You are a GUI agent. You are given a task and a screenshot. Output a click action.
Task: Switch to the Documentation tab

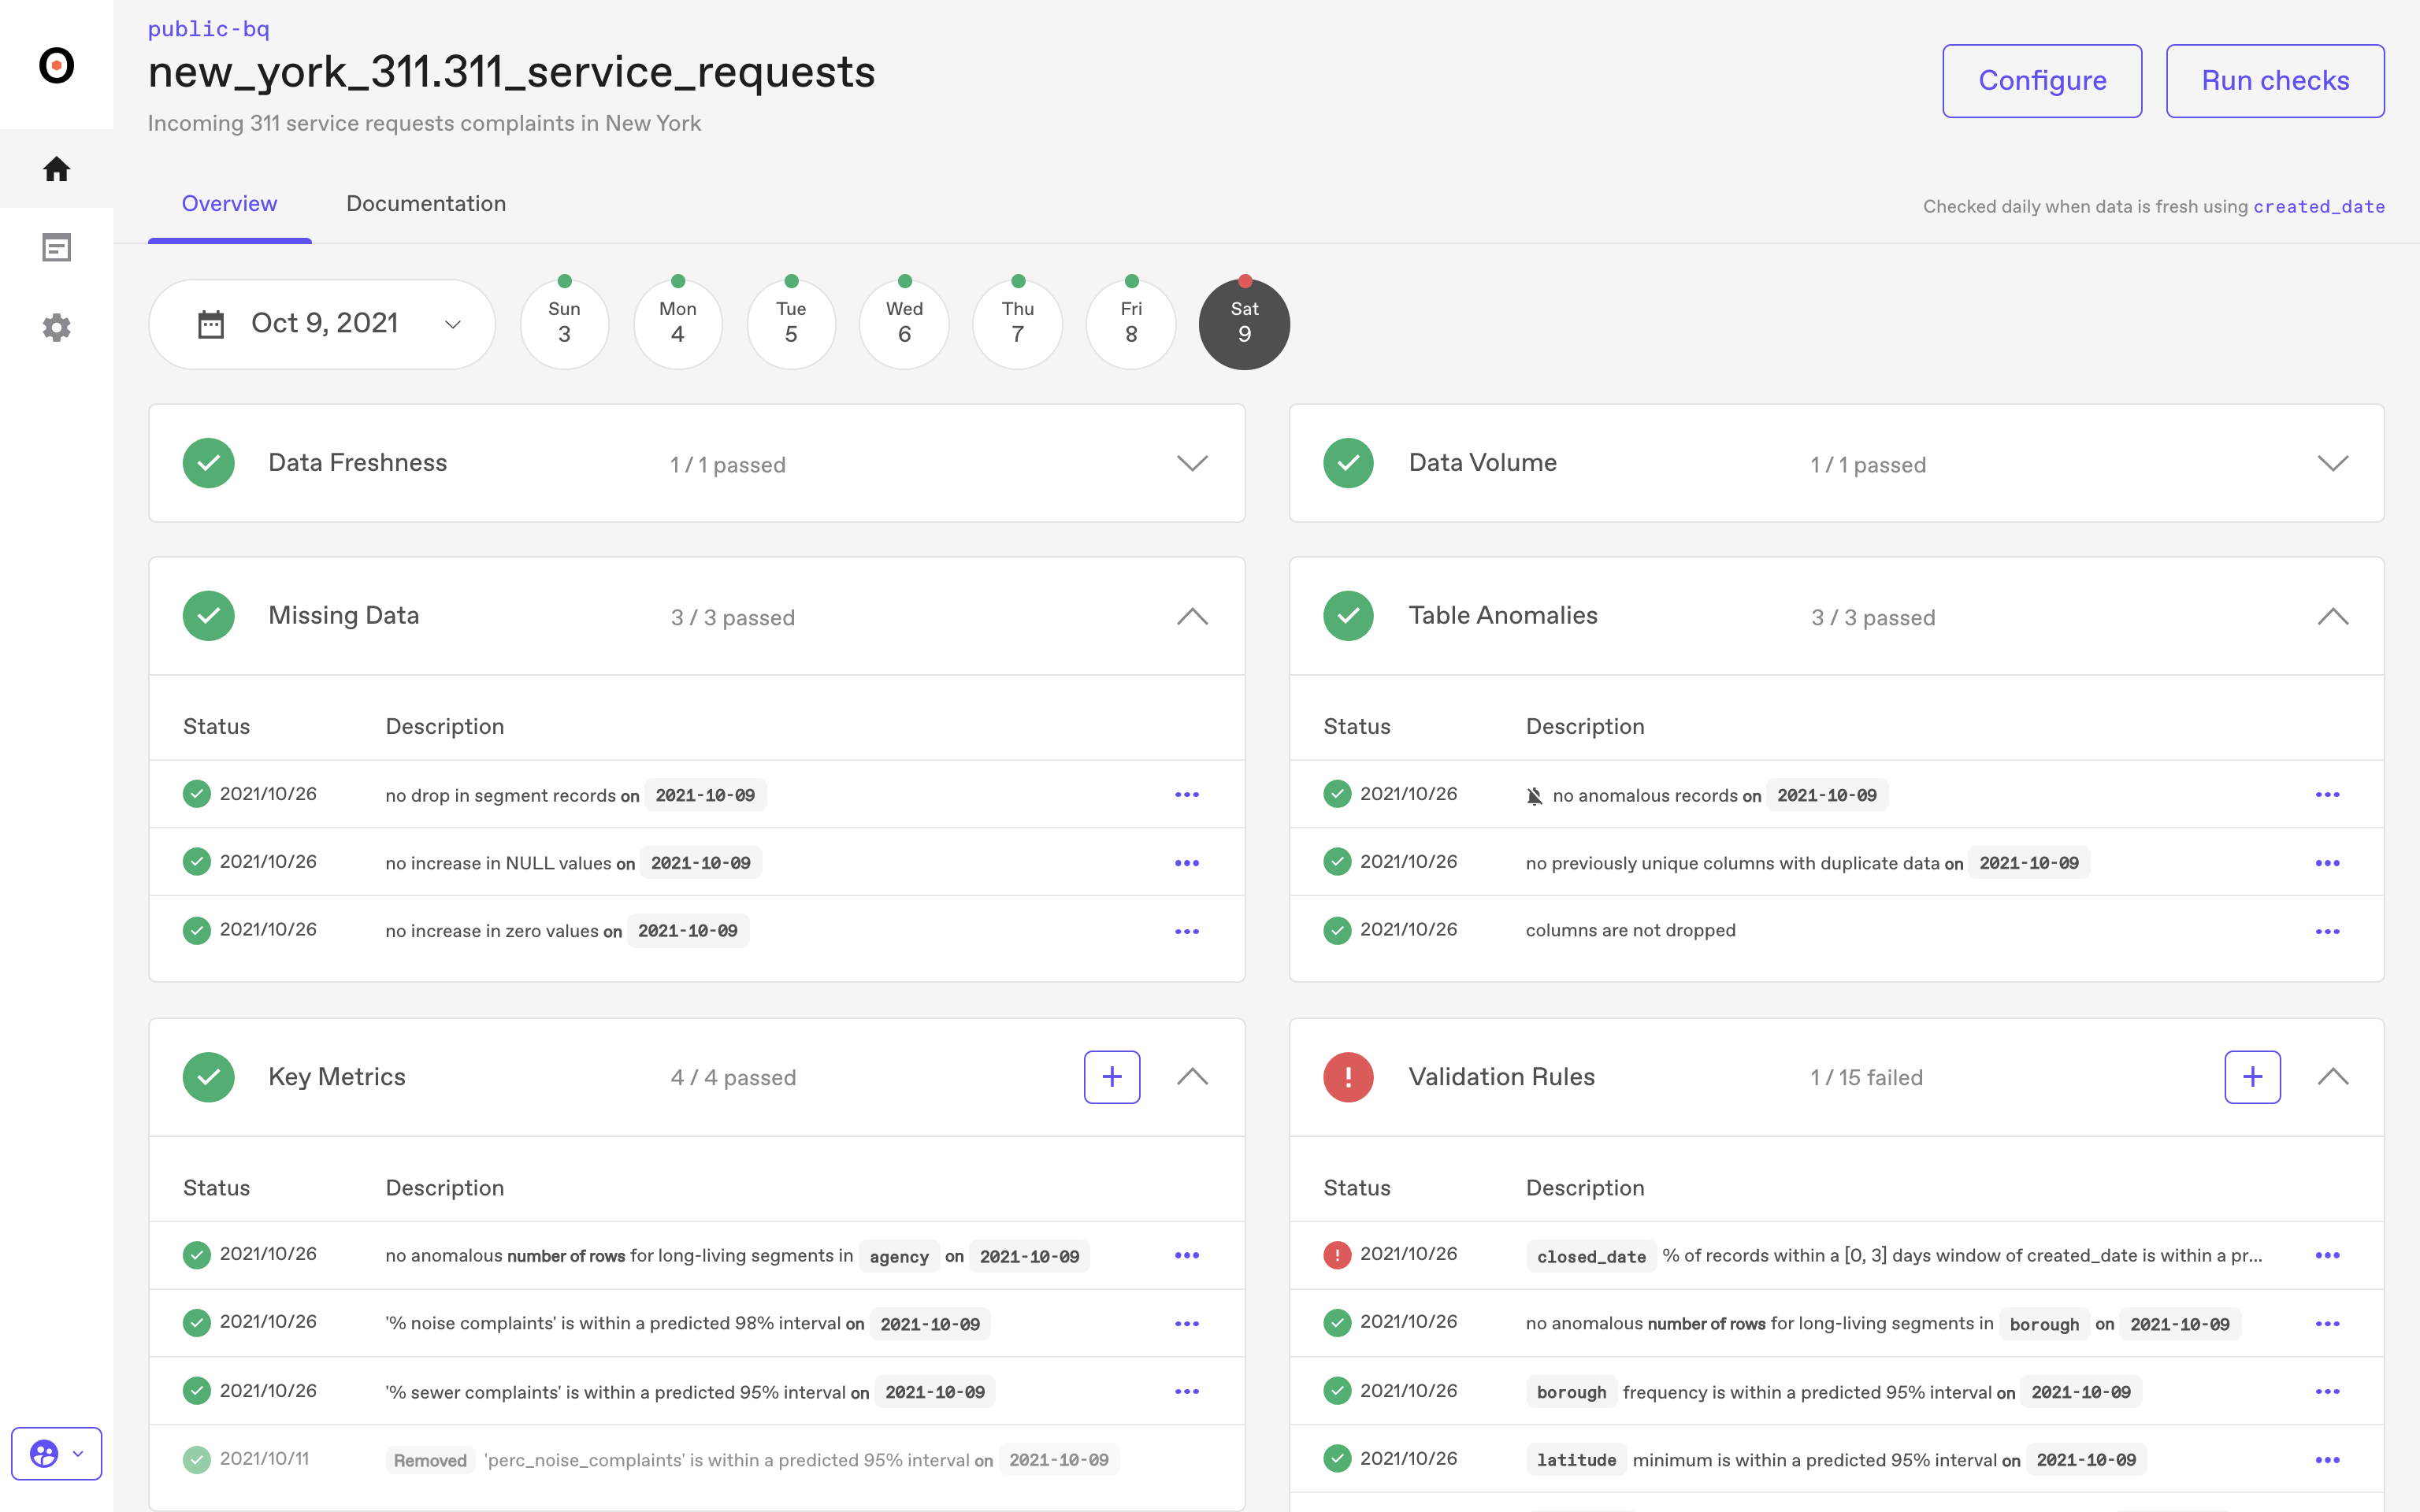coord(426,204)
